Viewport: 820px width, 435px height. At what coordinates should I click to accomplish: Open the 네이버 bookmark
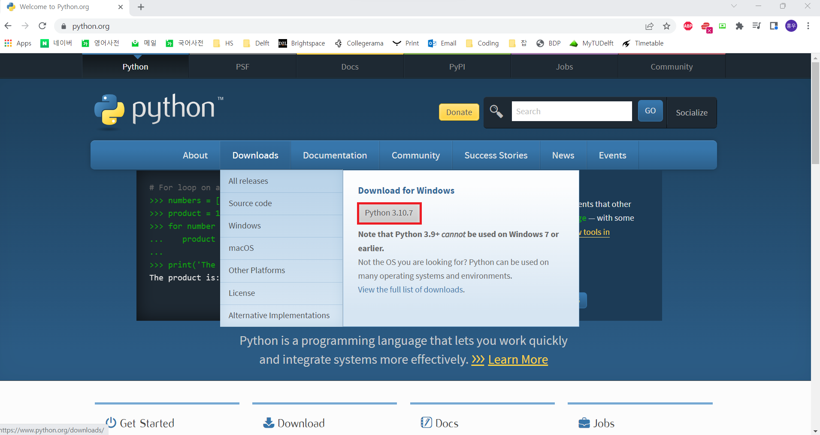pyautogui.click(x=56, y=43)
